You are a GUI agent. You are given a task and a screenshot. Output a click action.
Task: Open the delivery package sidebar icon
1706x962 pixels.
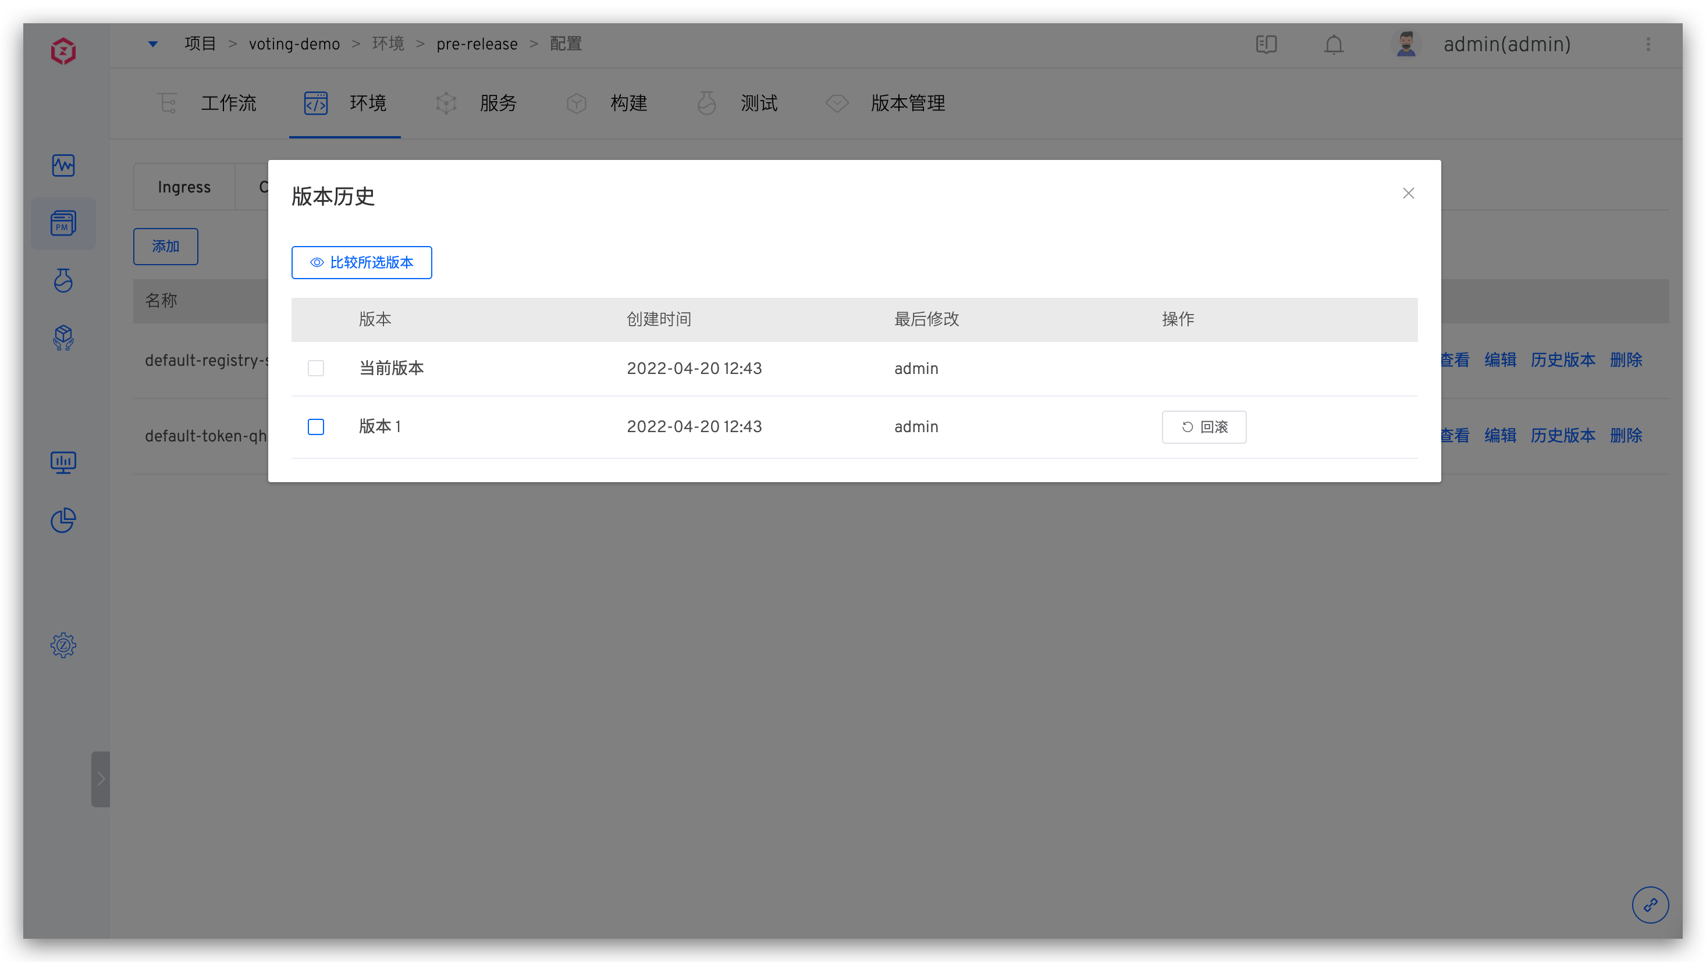click(63, 338)
